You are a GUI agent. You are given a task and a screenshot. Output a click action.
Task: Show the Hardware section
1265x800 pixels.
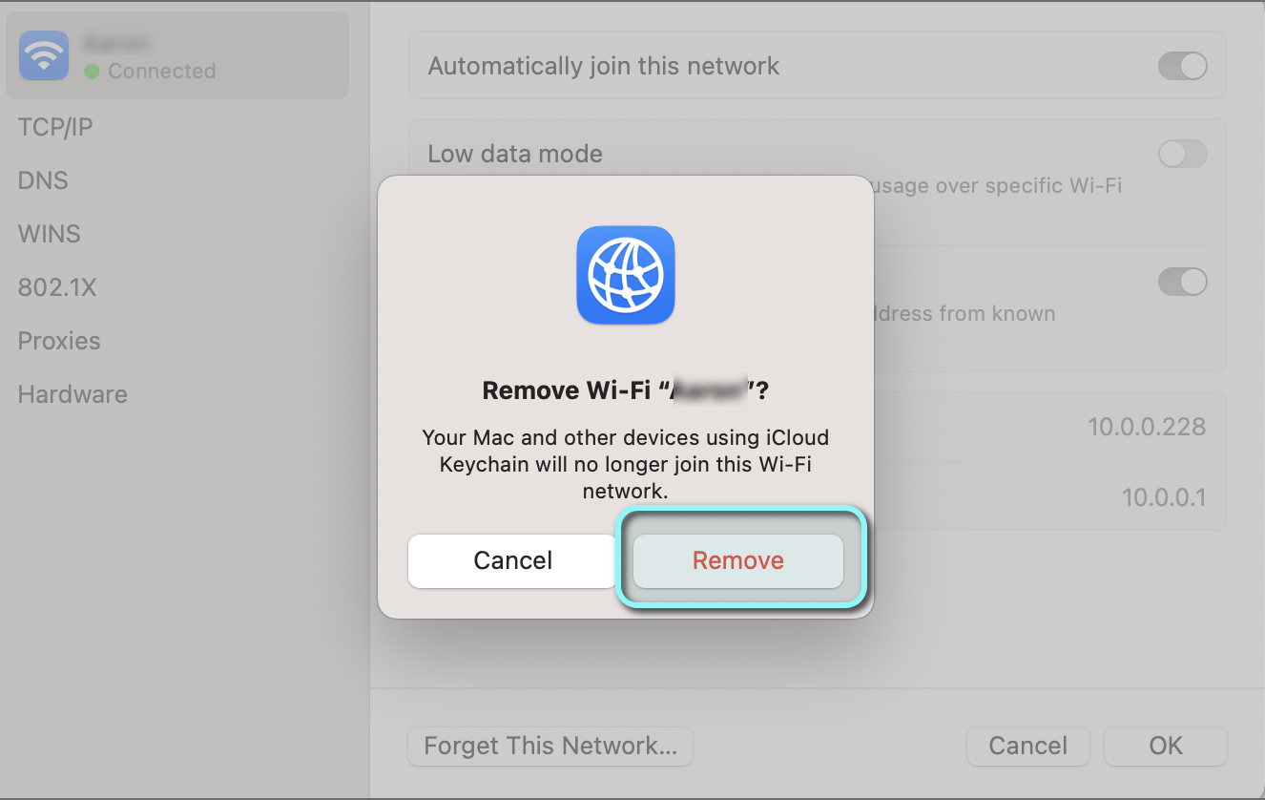(x=73, y=394)
